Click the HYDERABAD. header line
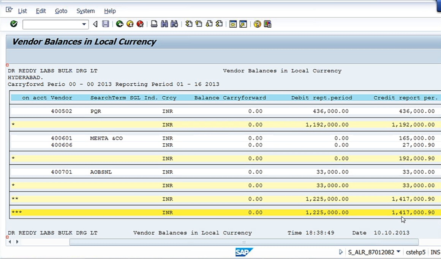The image size is (441, 259). tap(25, 77)
